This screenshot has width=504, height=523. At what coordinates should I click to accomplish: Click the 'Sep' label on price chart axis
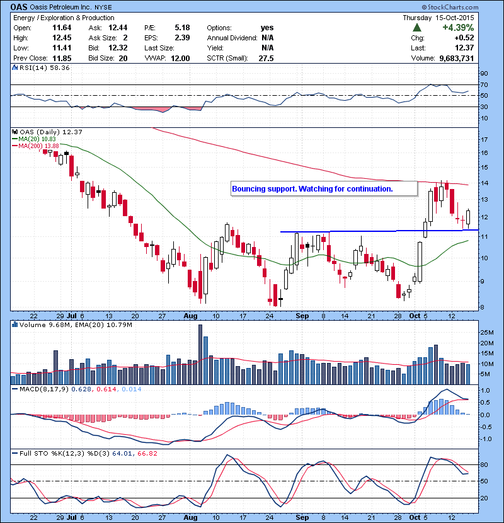pos(302,316)
